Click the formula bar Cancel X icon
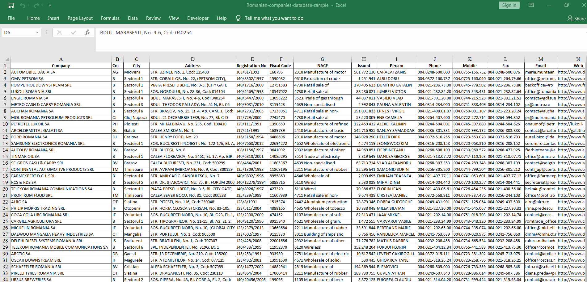 [x=59, y=32]
